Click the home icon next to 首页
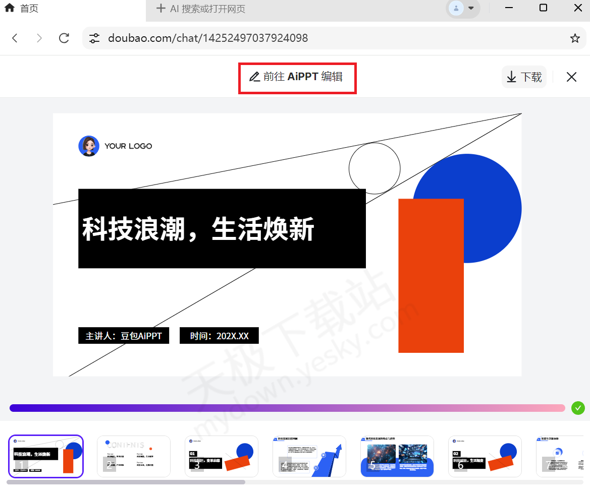Viewport: 590px width, 497px height. pos(9,8)
